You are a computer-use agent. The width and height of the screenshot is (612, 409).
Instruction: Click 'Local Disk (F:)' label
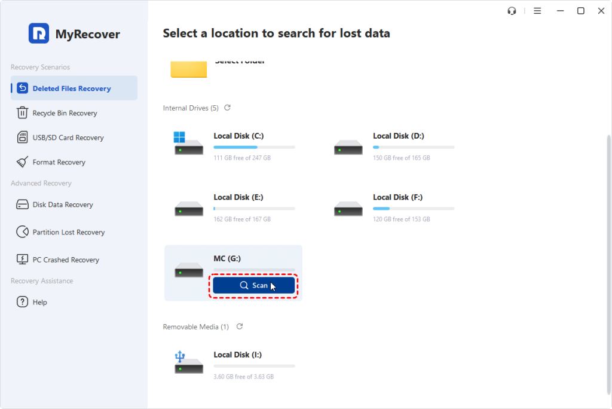[397, 197]
